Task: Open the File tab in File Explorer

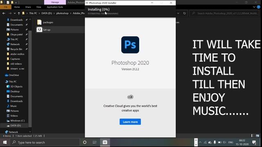Action: [5, 7]
